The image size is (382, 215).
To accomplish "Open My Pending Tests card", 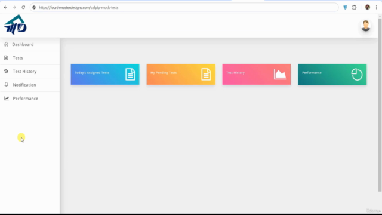I will (x=181, y=74).
